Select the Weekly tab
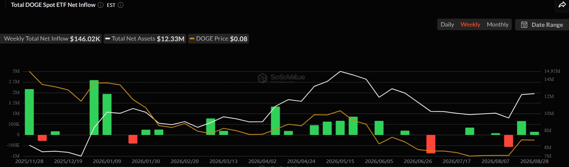 click(470, 25)
